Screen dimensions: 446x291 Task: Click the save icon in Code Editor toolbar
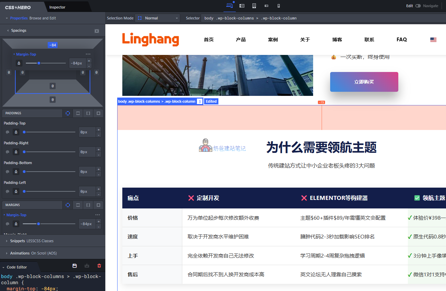tap(74, 265)
